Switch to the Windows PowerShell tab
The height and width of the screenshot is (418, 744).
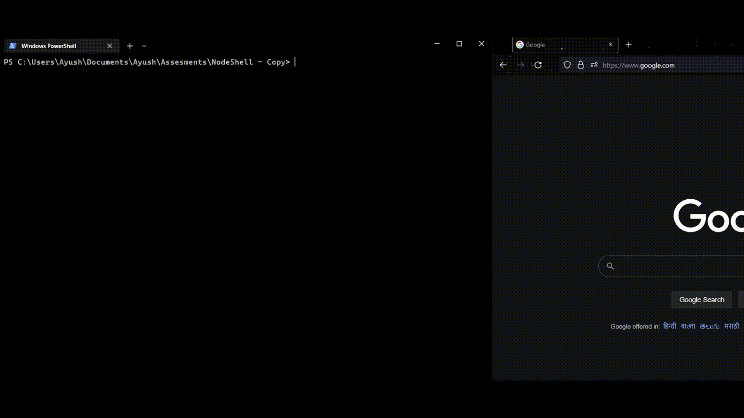[49, 46]
